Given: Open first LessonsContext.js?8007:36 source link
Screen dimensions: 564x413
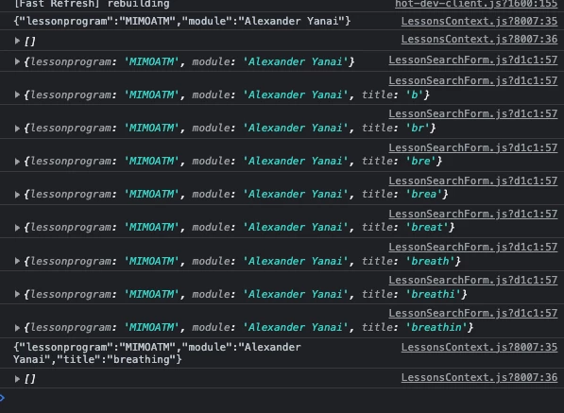Looking at the screenshot, I should [479, 39].
